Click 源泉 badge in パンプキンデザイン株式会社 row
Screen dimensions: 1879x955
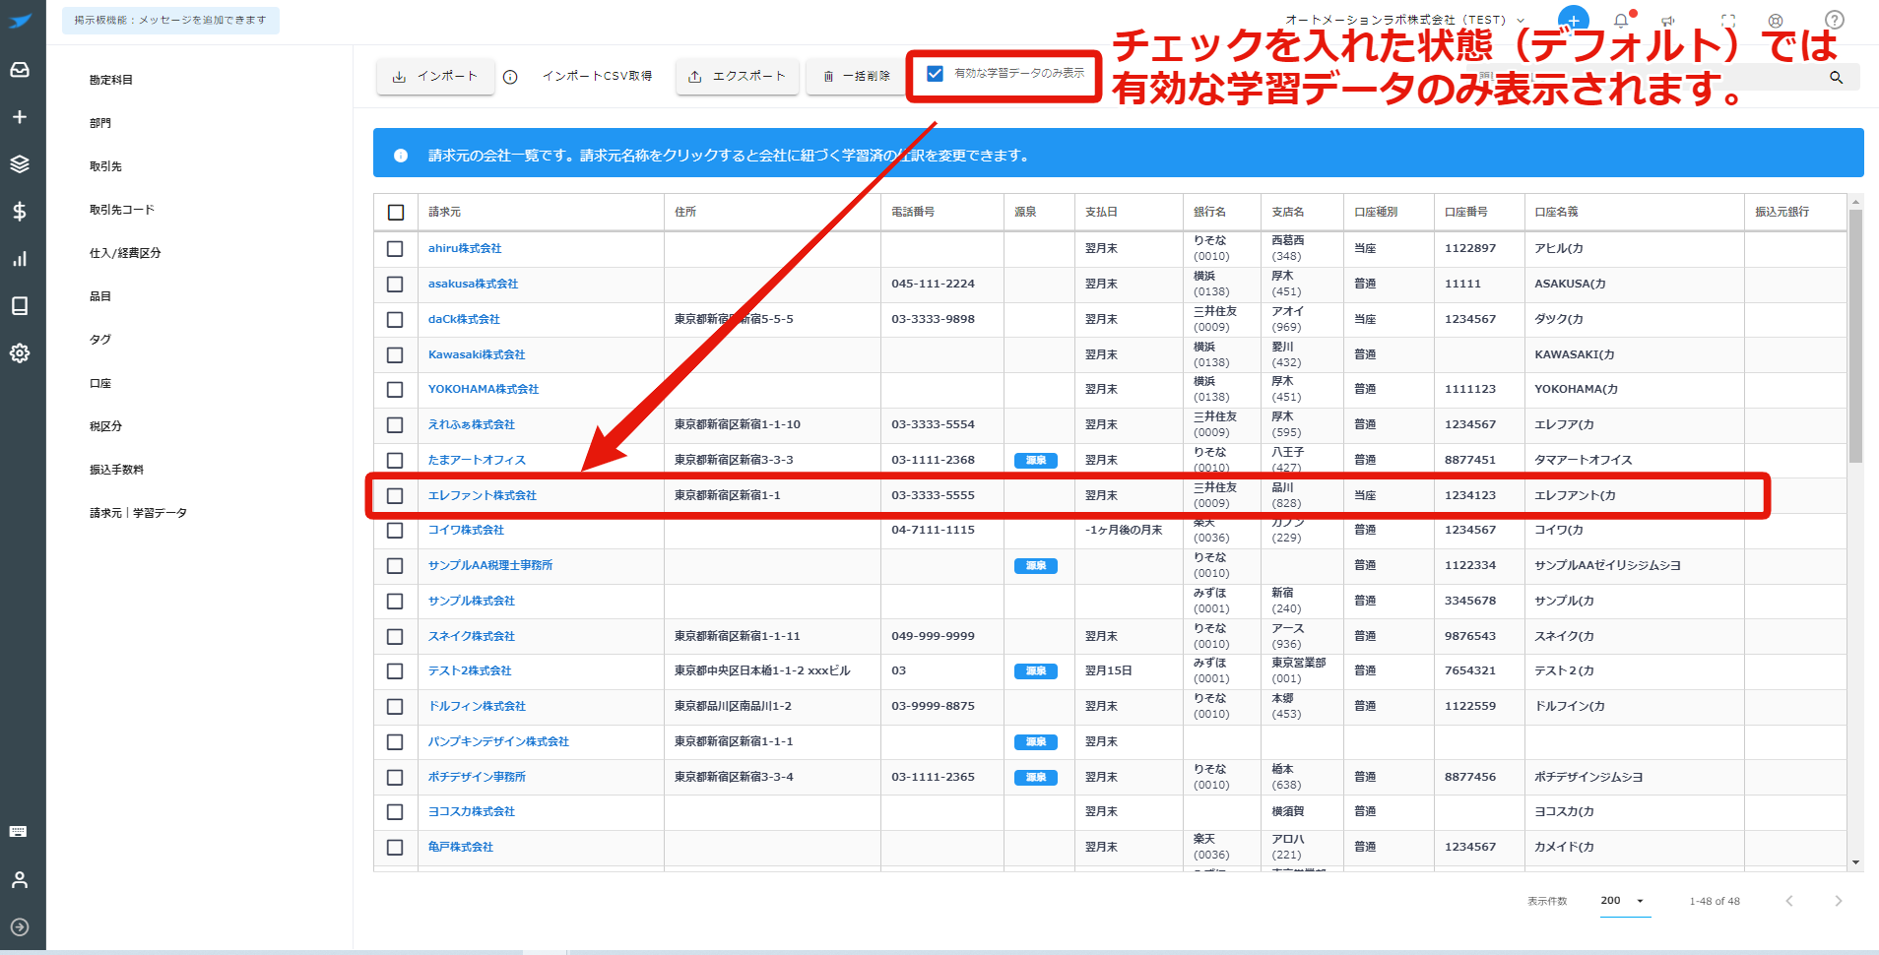click(x=1036, y=742)
